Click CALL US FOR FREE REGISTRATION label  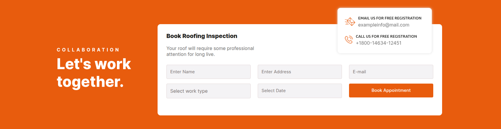[386, 37]
